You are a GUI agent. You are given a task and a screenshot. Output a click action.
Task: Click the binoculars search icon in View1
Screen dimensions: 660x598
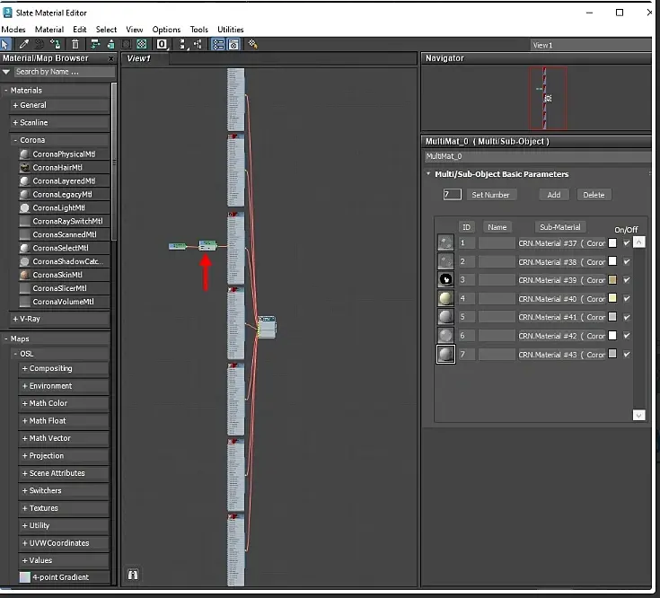[x=133, y=575]
